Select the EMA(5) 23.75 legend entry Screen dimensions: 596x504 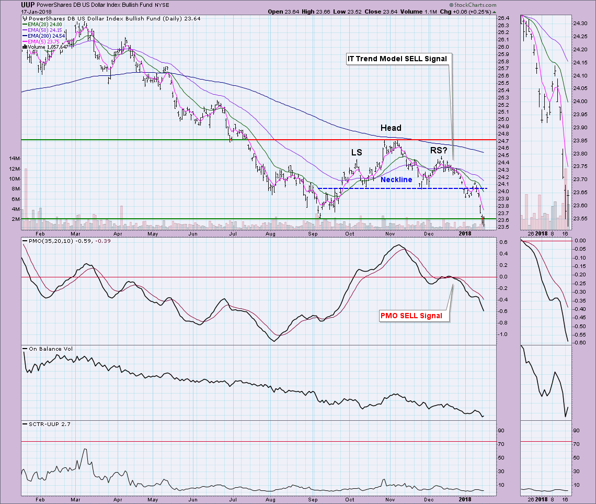click(x=41, y=41)
